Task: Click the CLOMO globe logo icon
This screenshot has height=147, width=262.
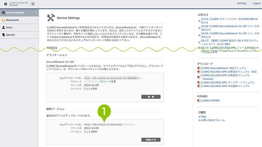Action: [x=6, y=4]
